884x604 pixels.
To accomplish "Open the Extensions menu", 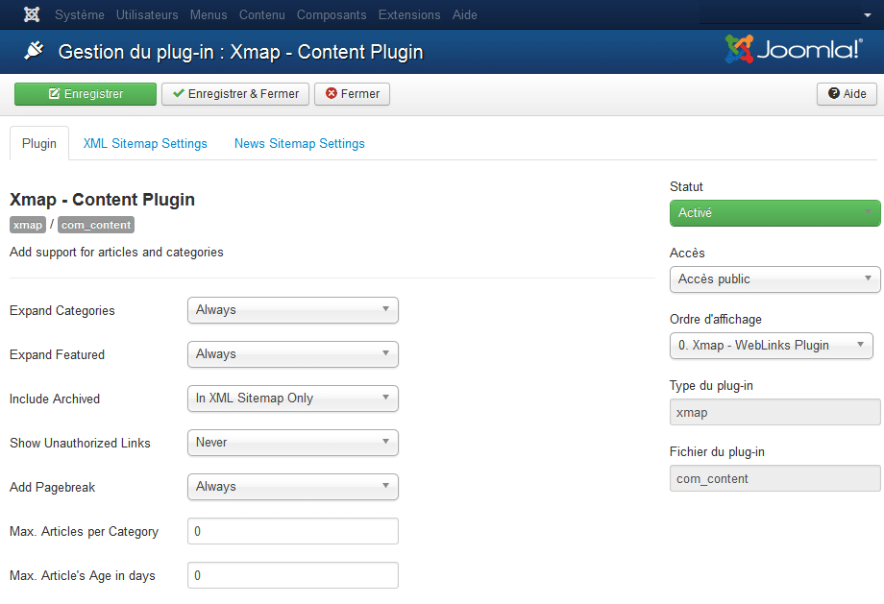I will click(409, 14).
